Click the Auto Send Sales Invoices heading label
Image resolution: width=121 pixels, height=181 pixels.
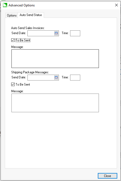(x=28, y=28)
